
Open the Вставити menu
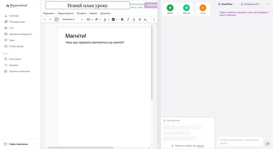(x=82, y=13)
